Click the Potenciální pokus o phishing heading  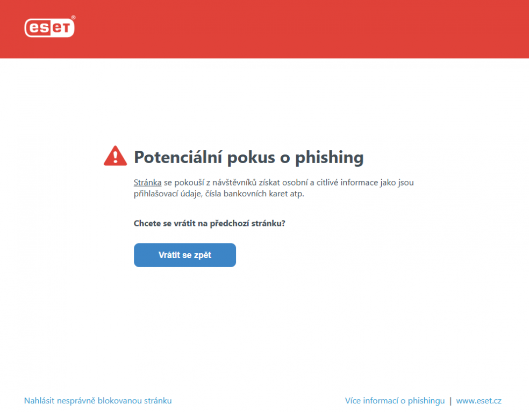point(249,157)
